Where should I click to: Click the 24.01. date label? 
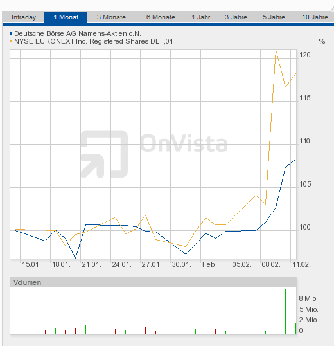[121, 264]
